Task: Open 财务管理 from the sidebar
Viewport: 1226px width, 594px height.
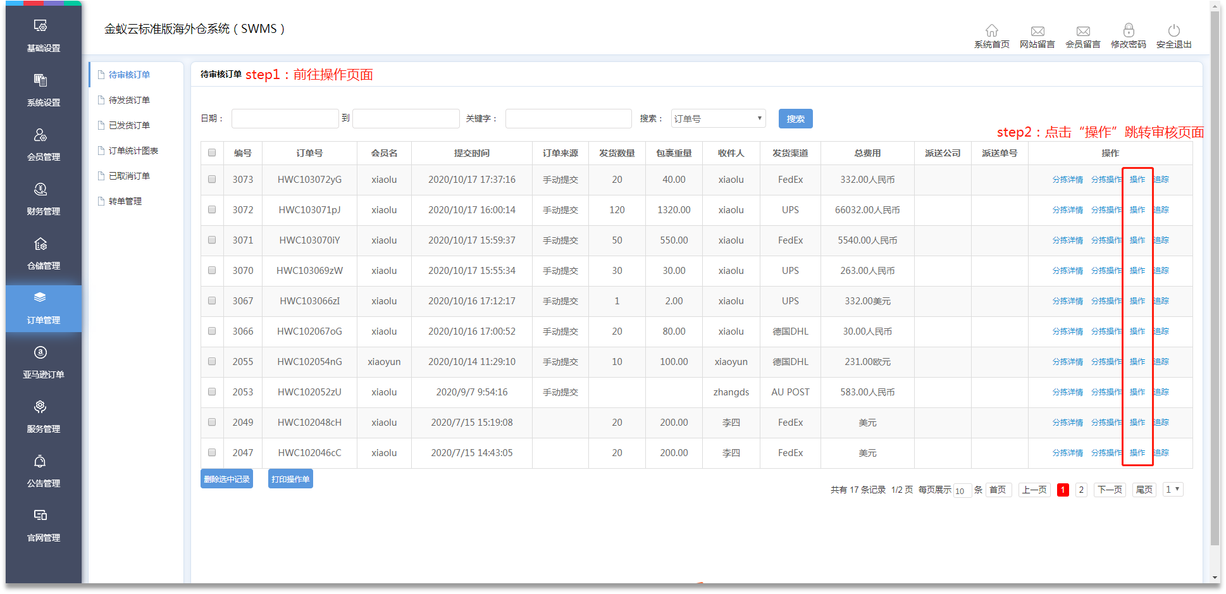Action: point(40,190)
